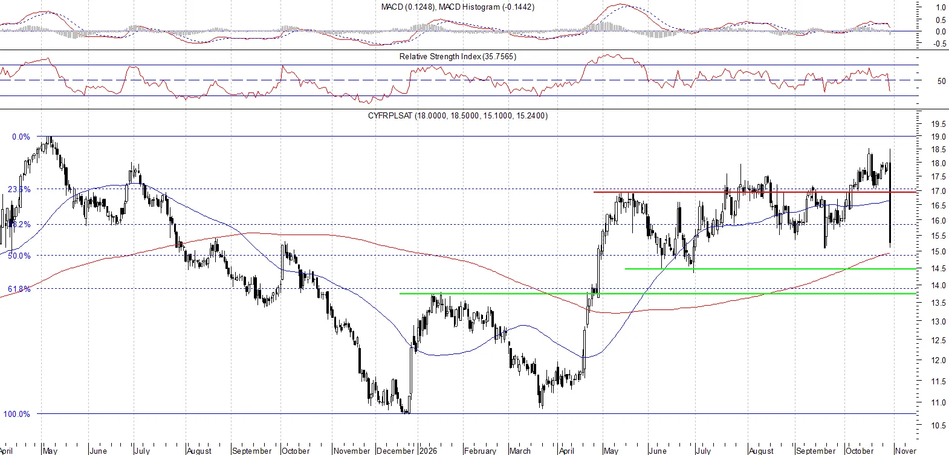Click the MACD axis value 1.0
949x455 pixels.
[x=941, y=8]
